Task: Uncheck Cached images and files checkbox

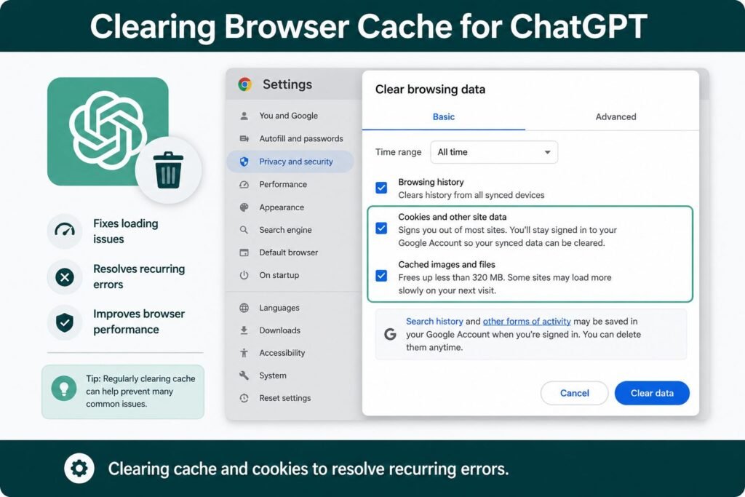Action: (381, 276)
